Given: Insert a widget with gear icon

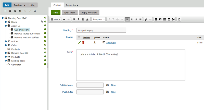Looking at the screenshot, I should click(x=169, y=19).
